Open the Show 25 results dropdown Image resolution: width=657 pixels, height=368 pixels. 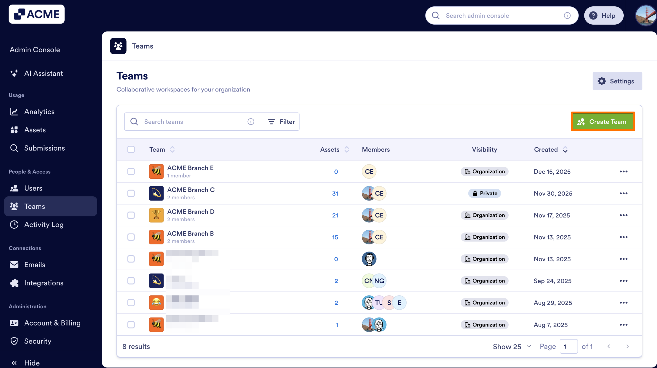click(x=512, y=346)
